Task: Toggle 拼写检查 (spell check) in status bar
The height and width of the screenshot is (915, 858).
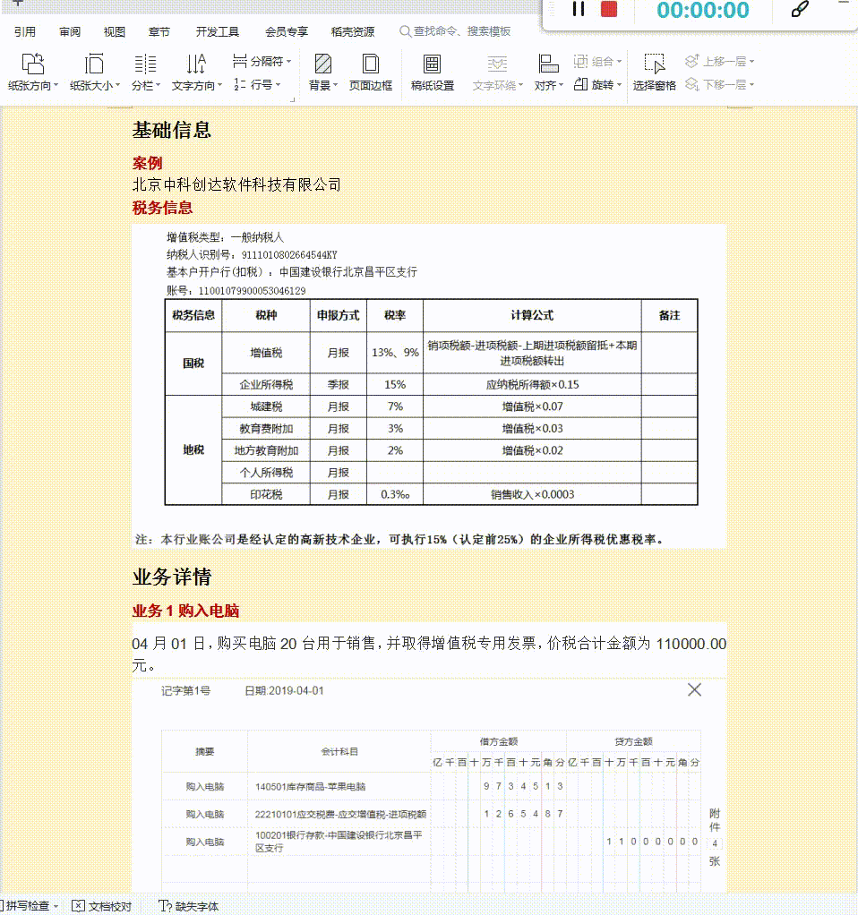Action: [27, 906]
